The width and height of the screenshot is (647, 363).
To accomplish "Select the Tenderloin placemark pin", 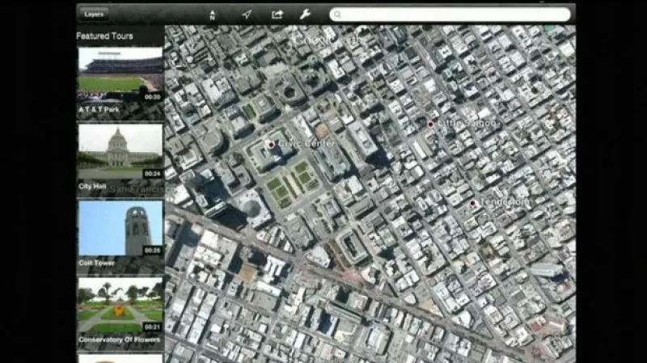I will 473,203.
